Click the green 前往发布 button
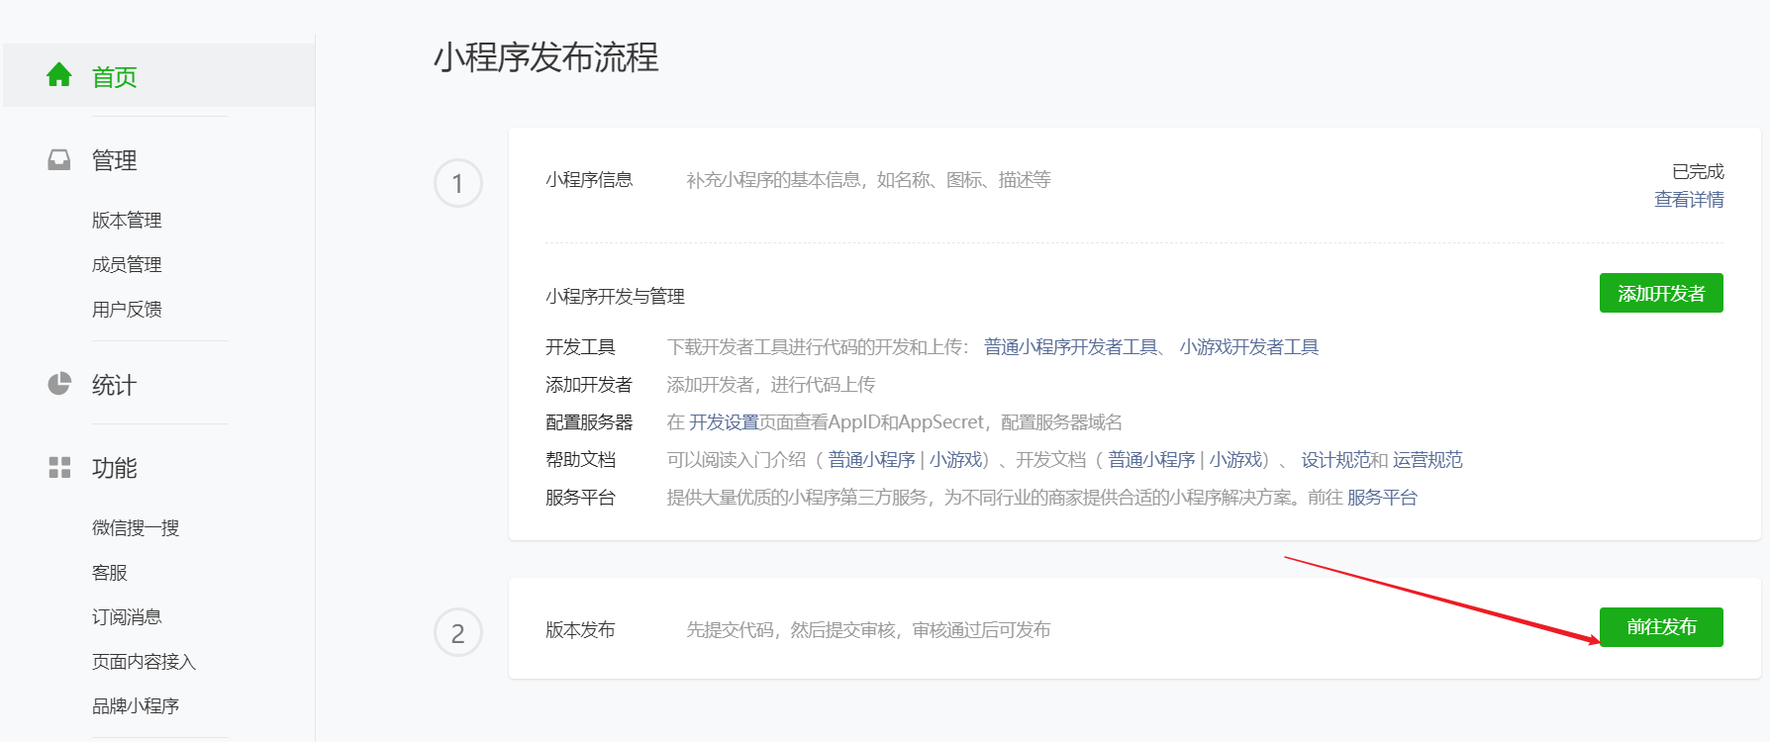The width and height of the screenshot is (1770, 742). tap(1661, 627)
